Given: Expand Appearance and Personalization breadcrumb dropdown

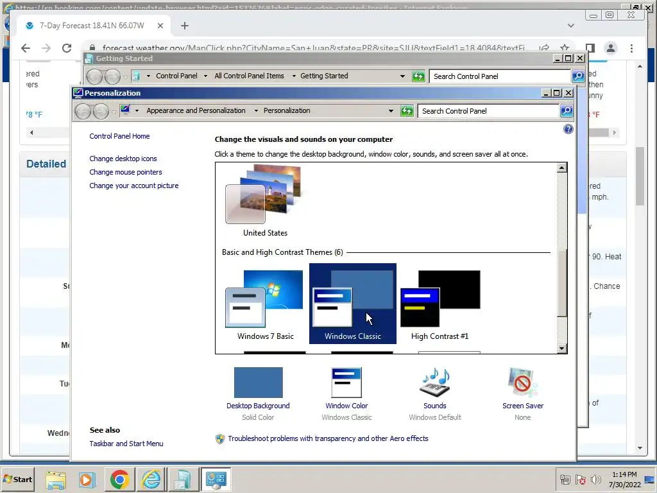Looking at the screenshot, I should point(256,110).
